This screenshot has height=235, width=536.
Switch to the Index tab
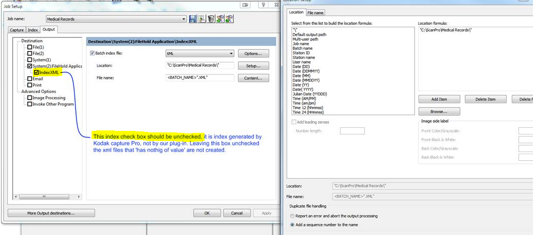click(33, 30)
